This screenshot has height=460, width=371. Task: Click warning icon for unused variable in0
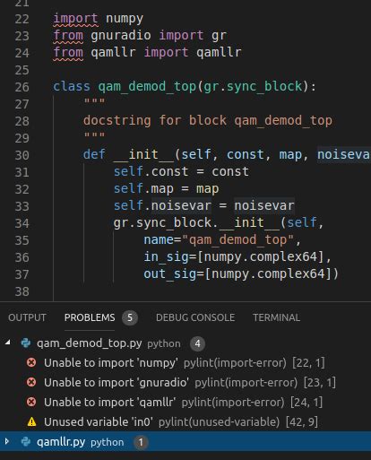31,421
